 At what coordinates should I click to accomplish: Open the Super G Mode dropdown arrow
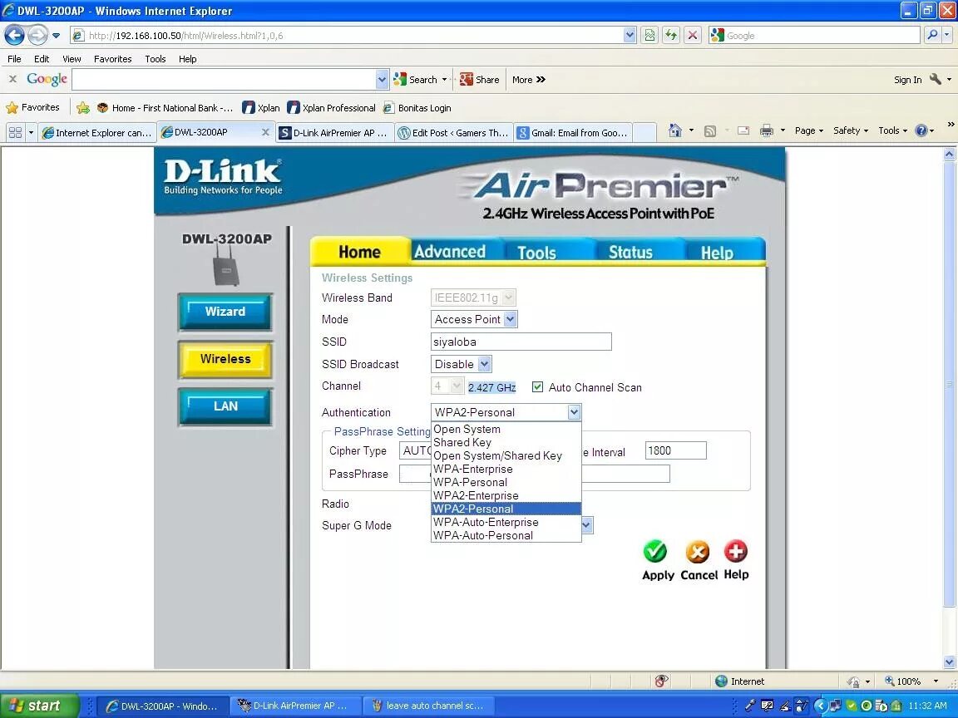[586, 525]
